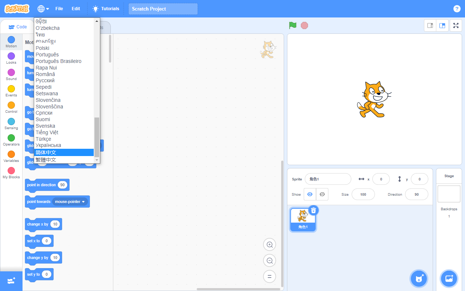465x291 pixels.
Task: Delete sprite 角色1 with trash icon
Action: [x=314, y=210]
